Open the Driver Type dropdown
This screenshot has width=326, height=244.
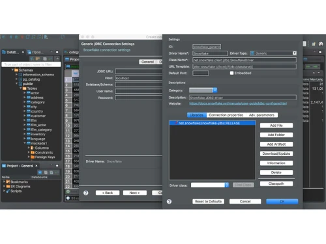(295, 53)
